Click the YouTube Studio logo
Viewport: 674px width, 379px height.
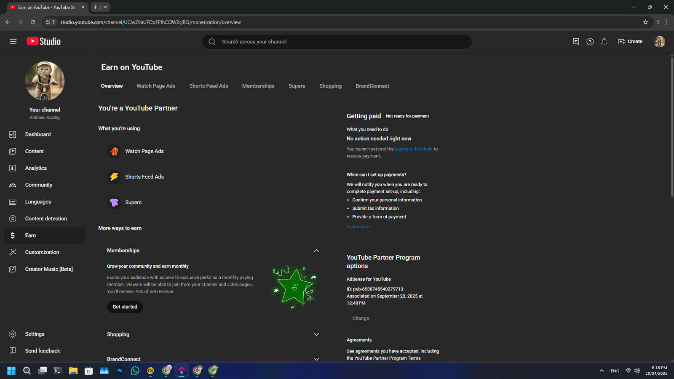(x=44, y=41)
